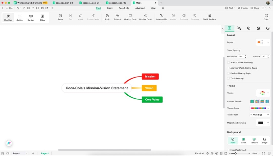
Task: Open the Advanced ribbon tab
Action: tap(140, 8)
